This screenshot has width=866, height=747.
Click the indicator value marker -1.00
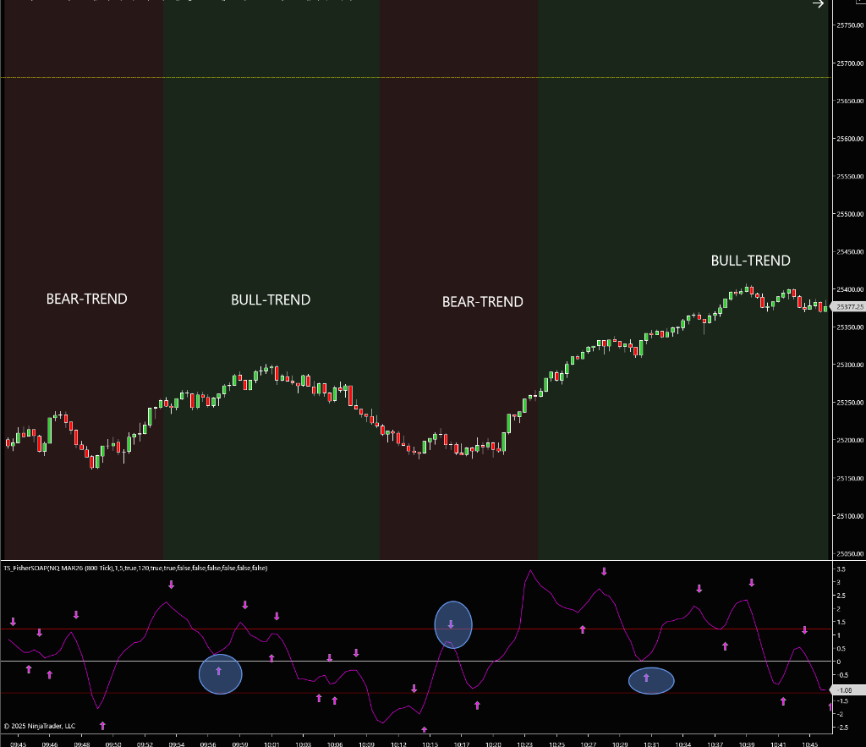(x=845, y=691)
